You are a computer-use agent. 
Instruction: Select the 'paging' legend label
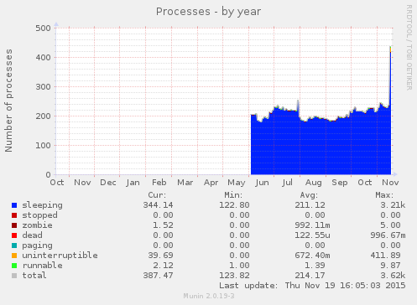click(x=37, y=246)
